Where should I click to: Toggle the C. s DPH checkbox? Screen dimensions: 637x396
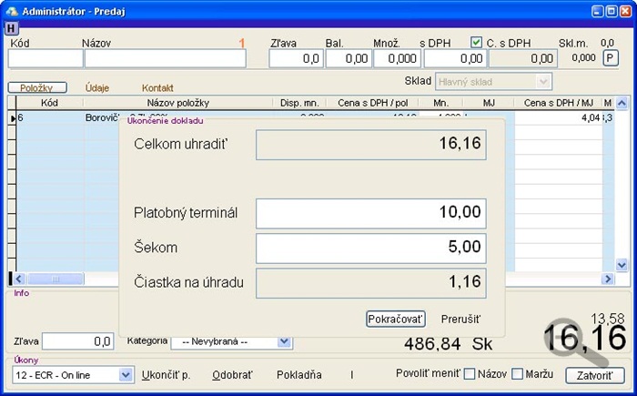pyautogui.click(x=476, y=42)
